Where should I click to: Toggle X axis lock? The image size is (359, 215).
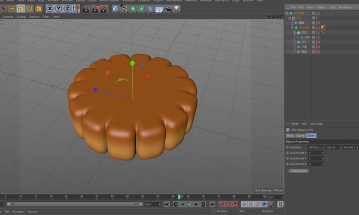[50, 9]
